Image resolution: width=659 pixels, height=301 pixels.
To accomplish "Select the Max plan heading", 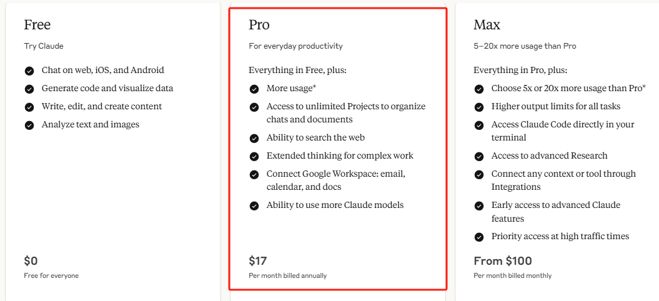I will (x=487, y=25).
